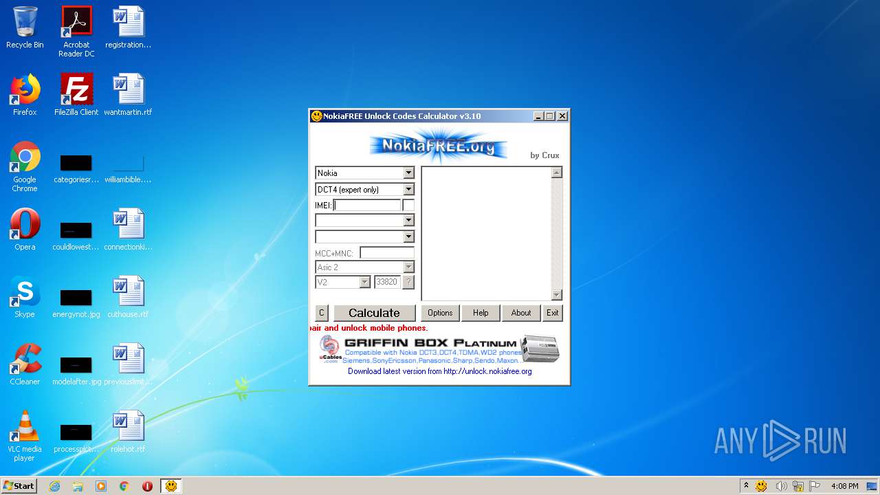Screen dimensions: 880x495
Task: Open Firefox desktop shortcut
Action: pos(25,95)
